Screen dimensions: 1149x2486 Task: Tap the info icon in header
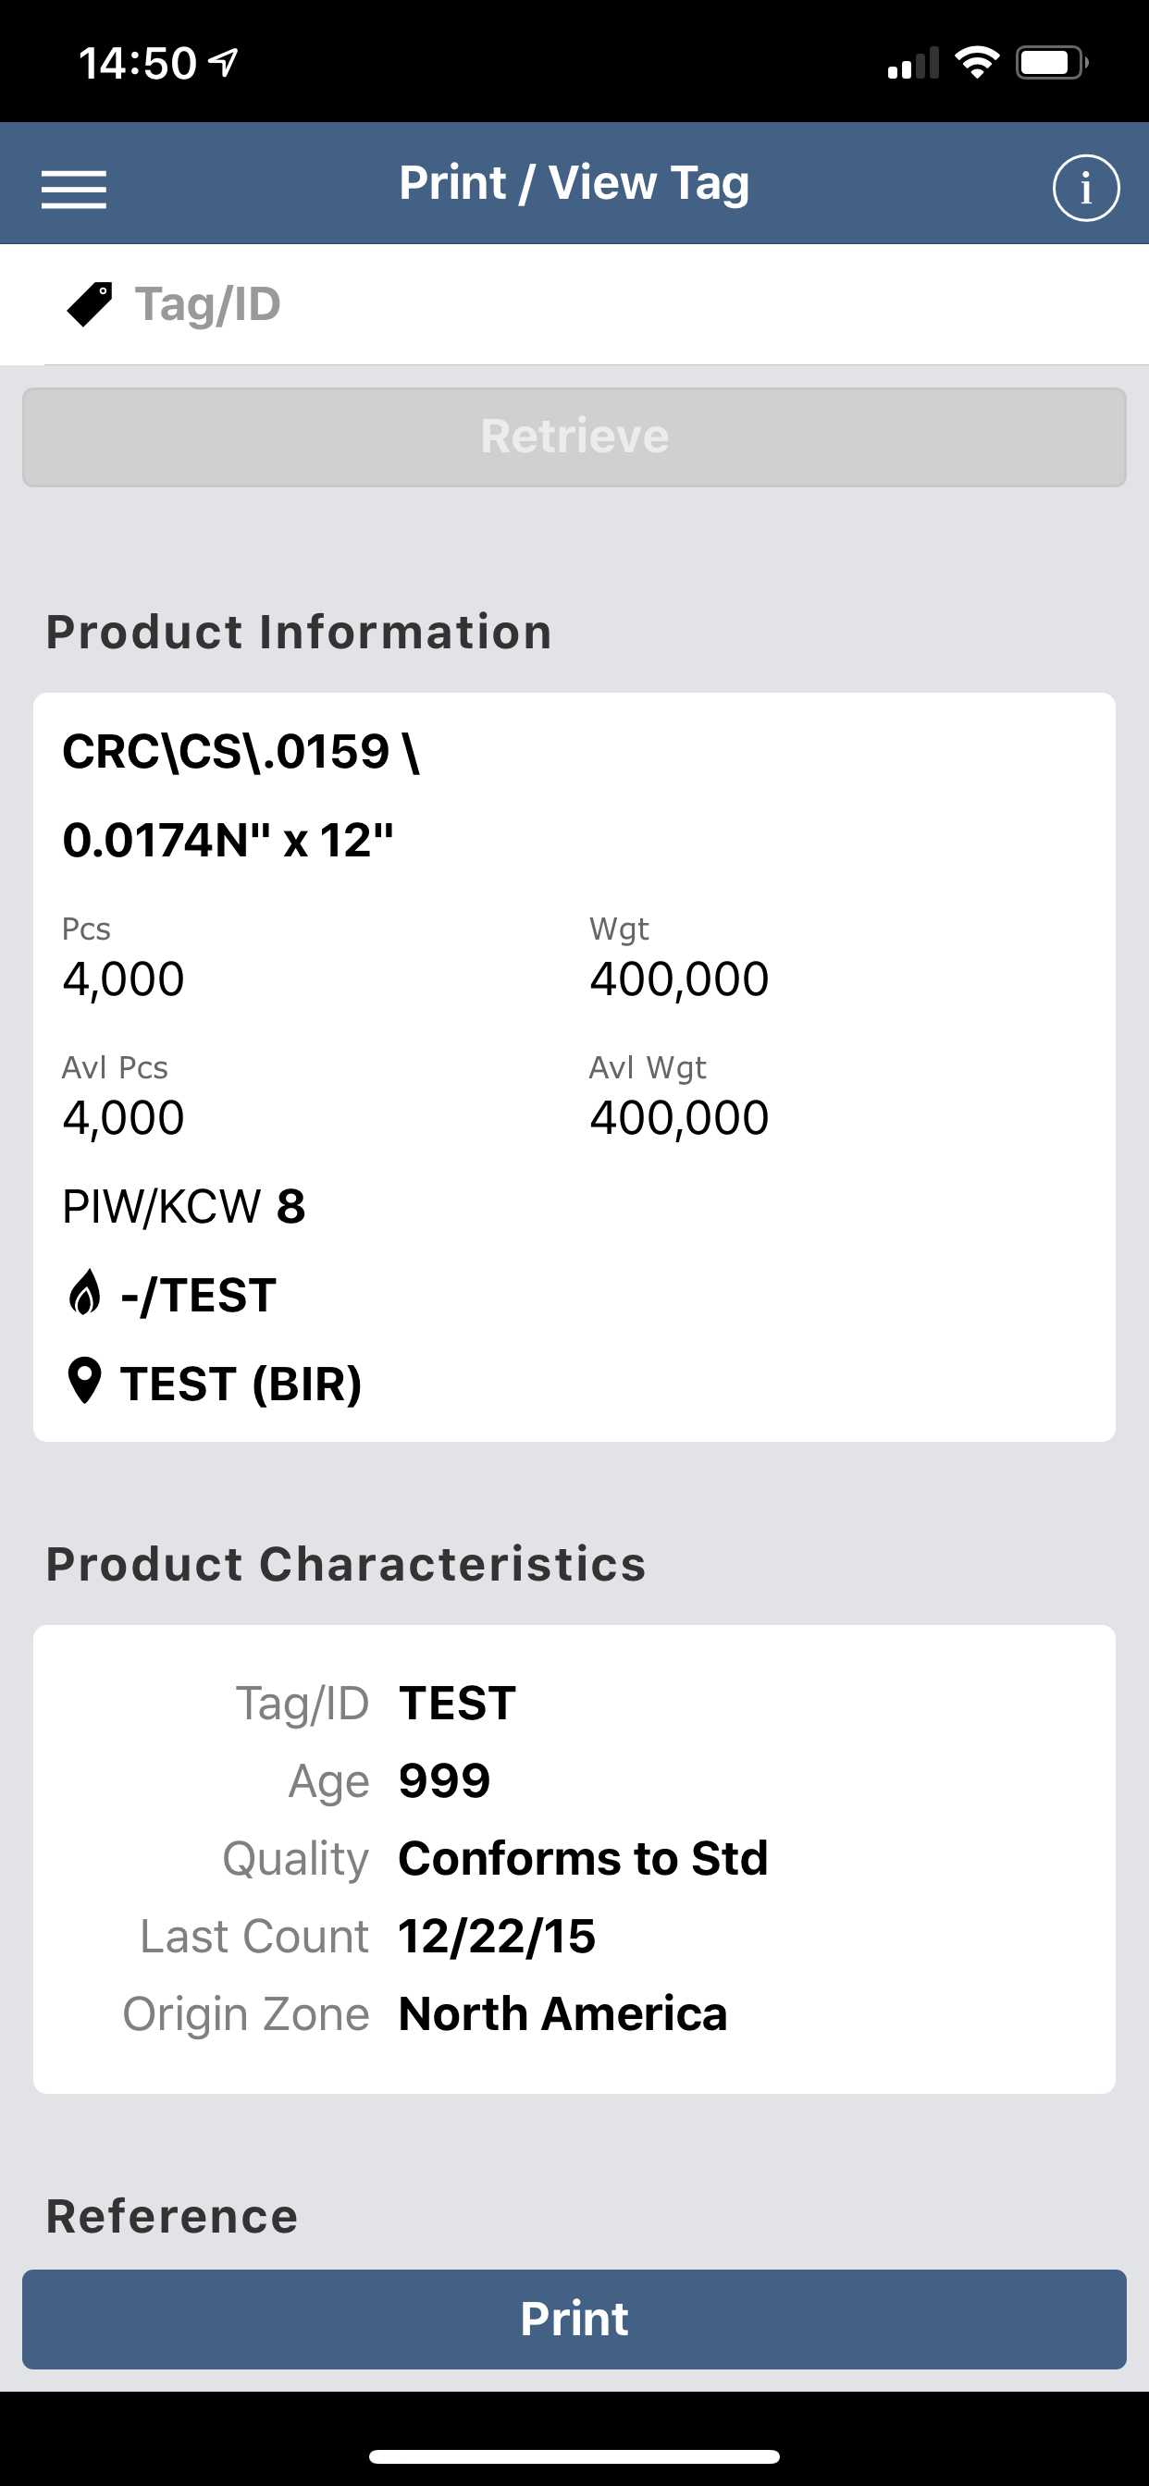1085,188
